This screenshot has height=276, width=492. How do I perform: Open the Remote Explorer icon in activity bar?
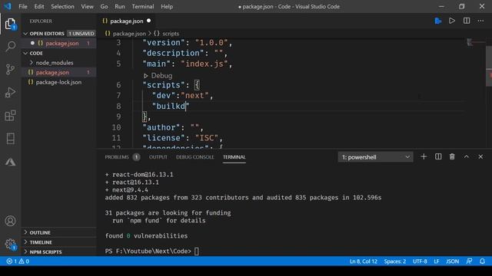(x=10, y=138)
